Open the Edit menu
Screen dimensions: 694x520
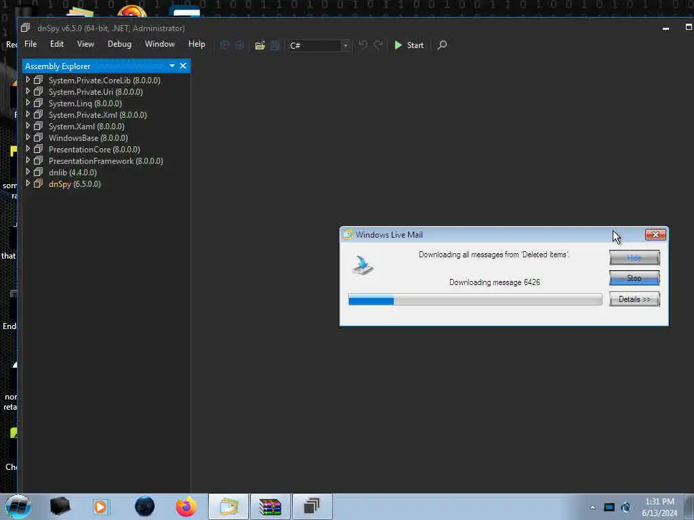[57, 44]
